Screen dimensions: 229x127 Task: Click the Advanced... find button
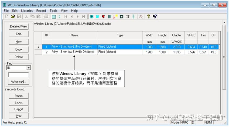click(19, 82)
